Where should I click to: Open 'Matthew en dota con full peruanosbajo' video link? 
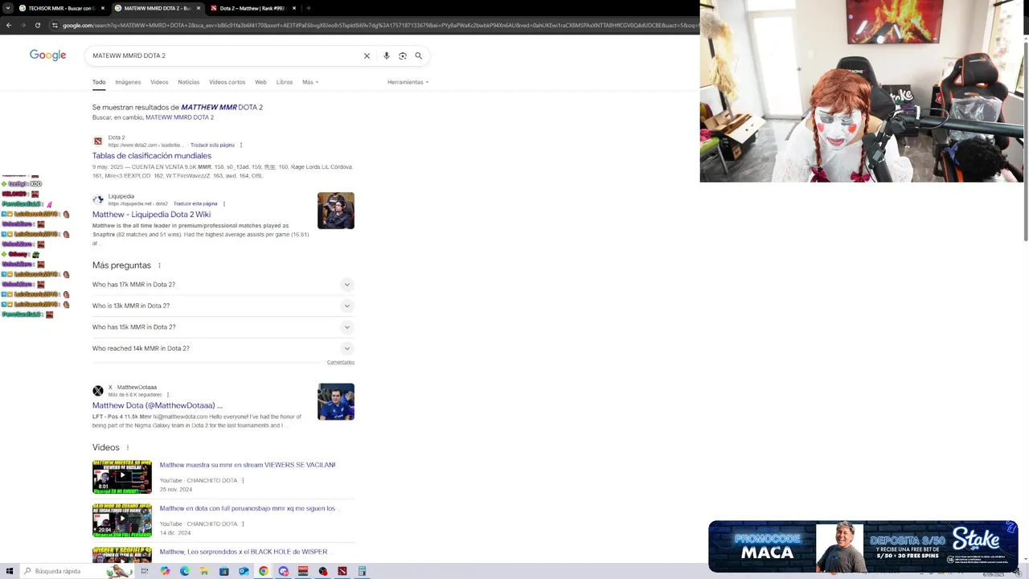[x=250, y=508]
